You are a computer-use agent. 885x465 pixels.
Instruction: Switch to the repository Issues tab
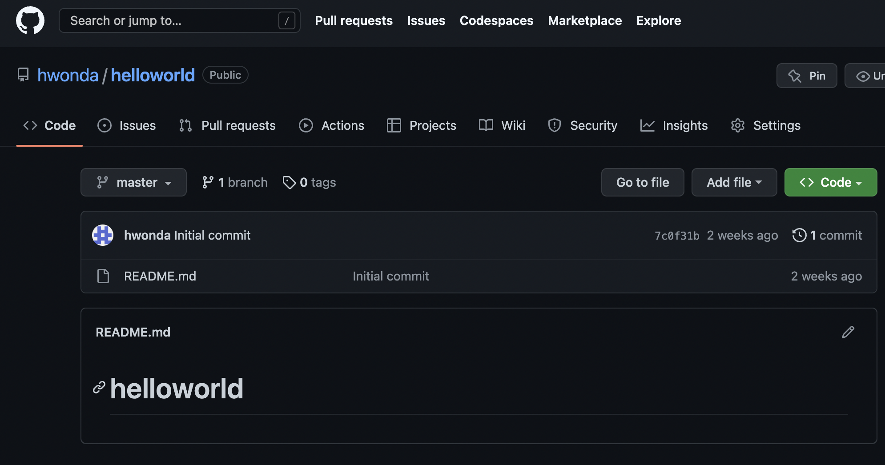(x=127, y=125)
